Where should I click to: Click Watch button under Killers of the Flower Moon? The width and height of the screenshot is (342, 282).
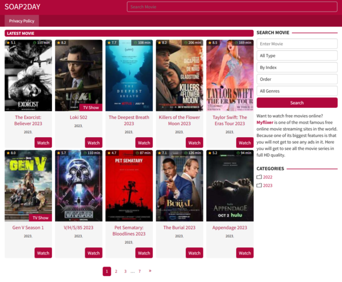[x=194, y=143]
